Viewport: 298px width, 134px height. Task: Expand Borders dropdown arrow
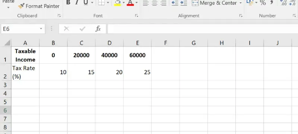pos(108,3)
